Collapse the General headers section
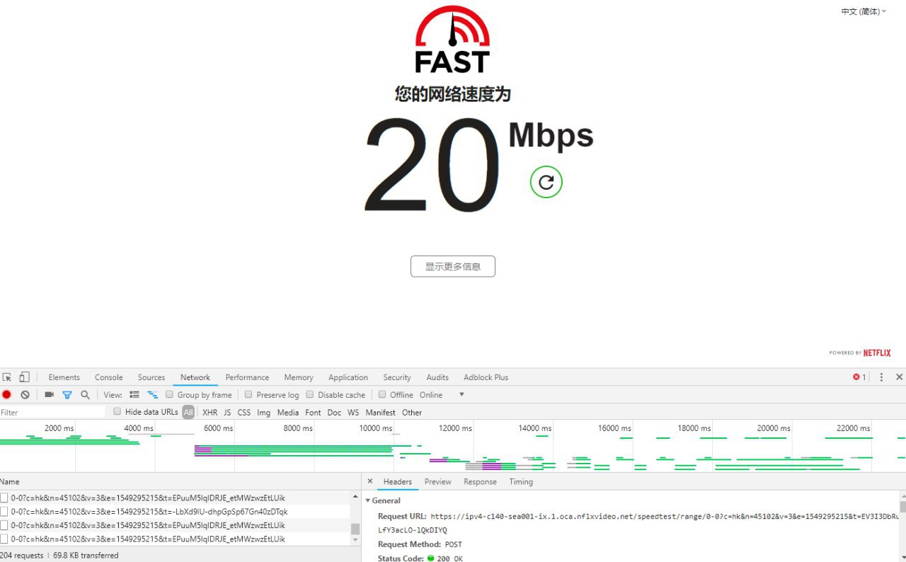 point(368,500)
